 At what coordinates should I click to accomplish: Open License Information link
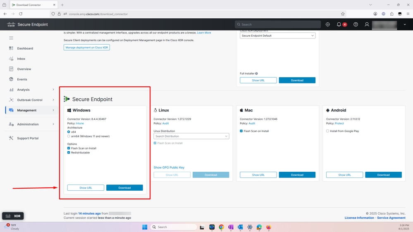click(x=359, y=218)
